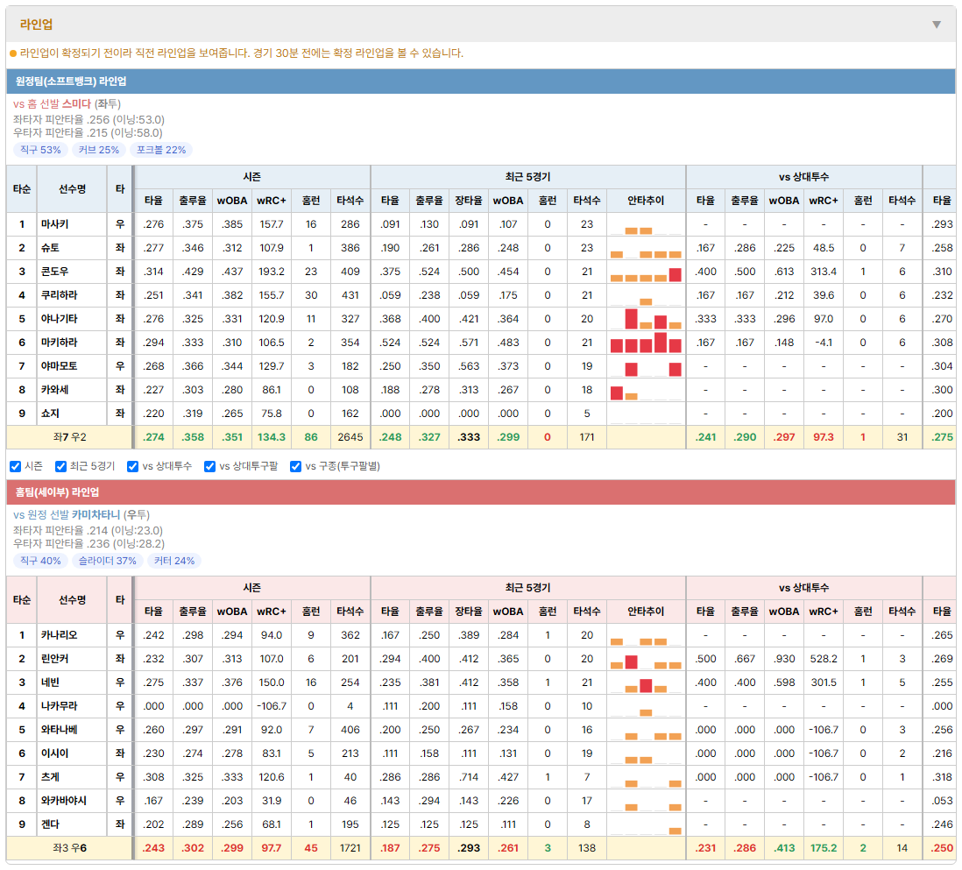This screenshot has height=870, width=962.
Task: Click 콘도우's vs-pitcher wRC+ value 313.4
Action: pos(824,272)
